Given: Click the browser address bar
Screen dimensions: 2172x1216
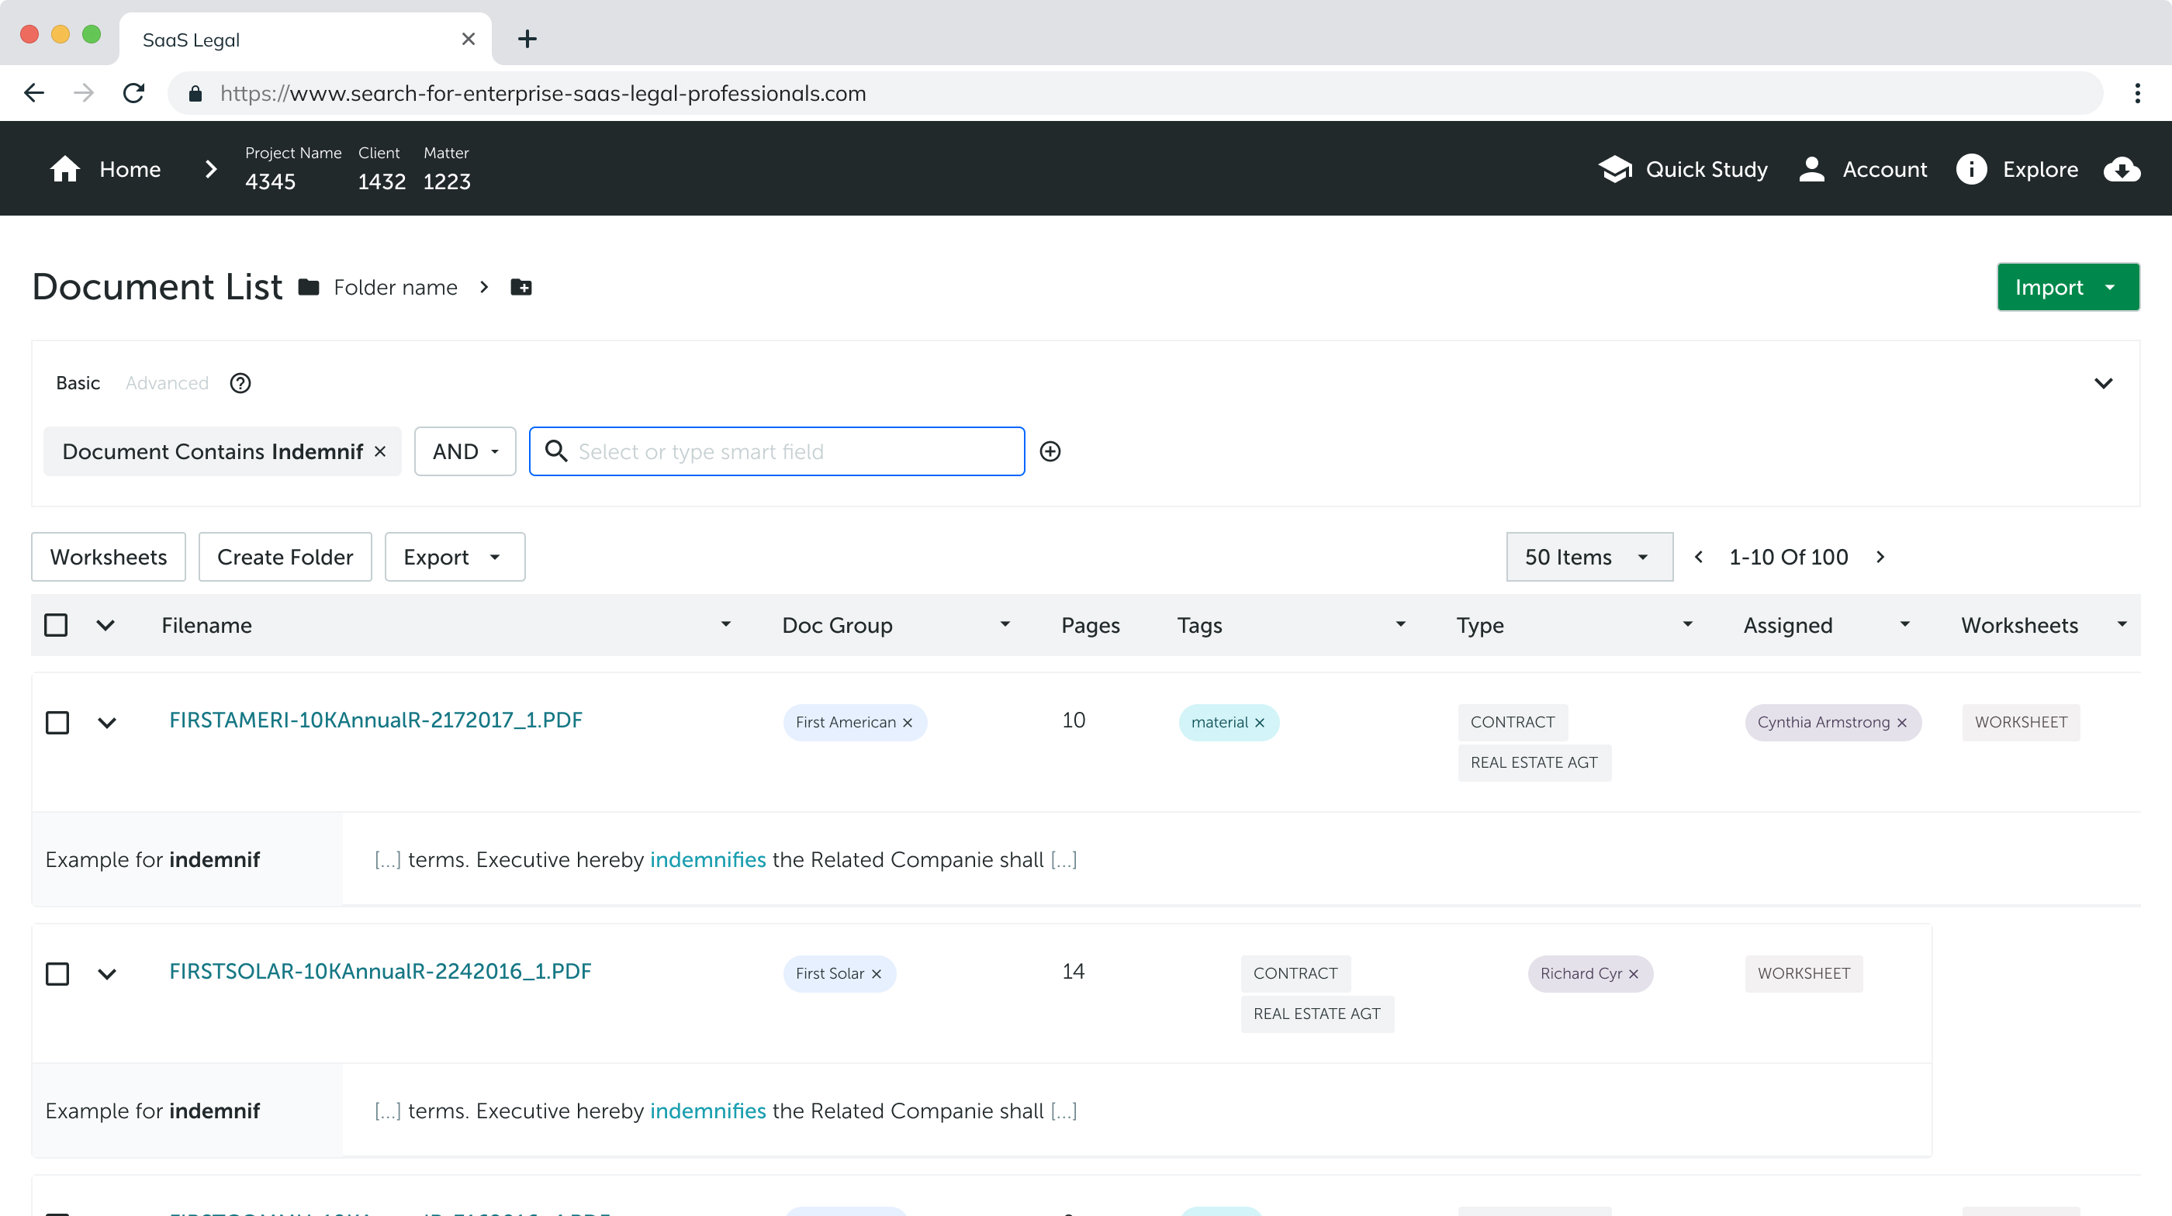Looking at the screenshot, I should tap(1135, 93).
